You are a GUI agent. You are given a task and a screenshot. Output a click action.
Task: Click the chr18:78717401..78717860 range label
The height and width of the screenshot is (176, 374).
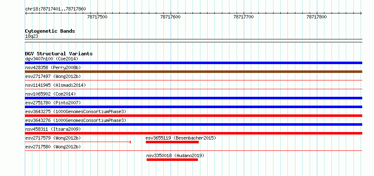coord(55,9)
